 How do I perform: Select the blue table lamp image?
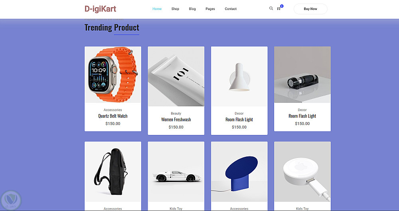tap(239, 172)
